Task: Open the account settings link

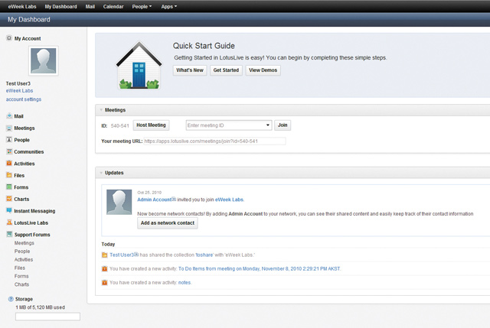Action: coord(24,99)
